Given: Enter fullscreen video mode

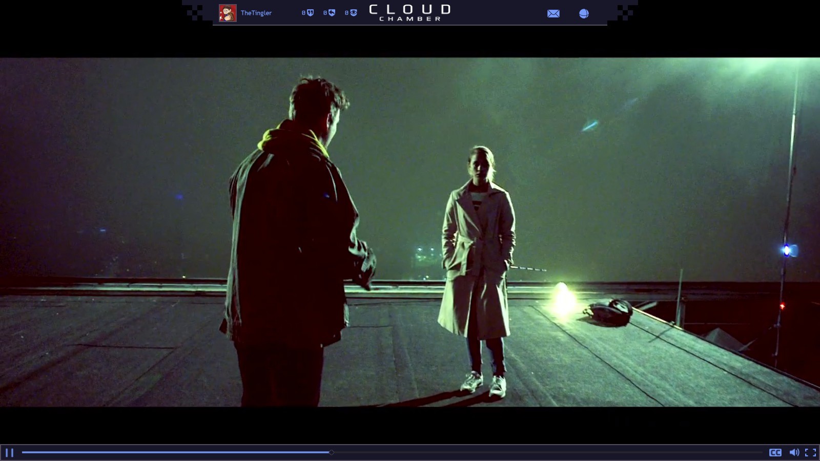Looking at the screenshot, I should [810, 452].
